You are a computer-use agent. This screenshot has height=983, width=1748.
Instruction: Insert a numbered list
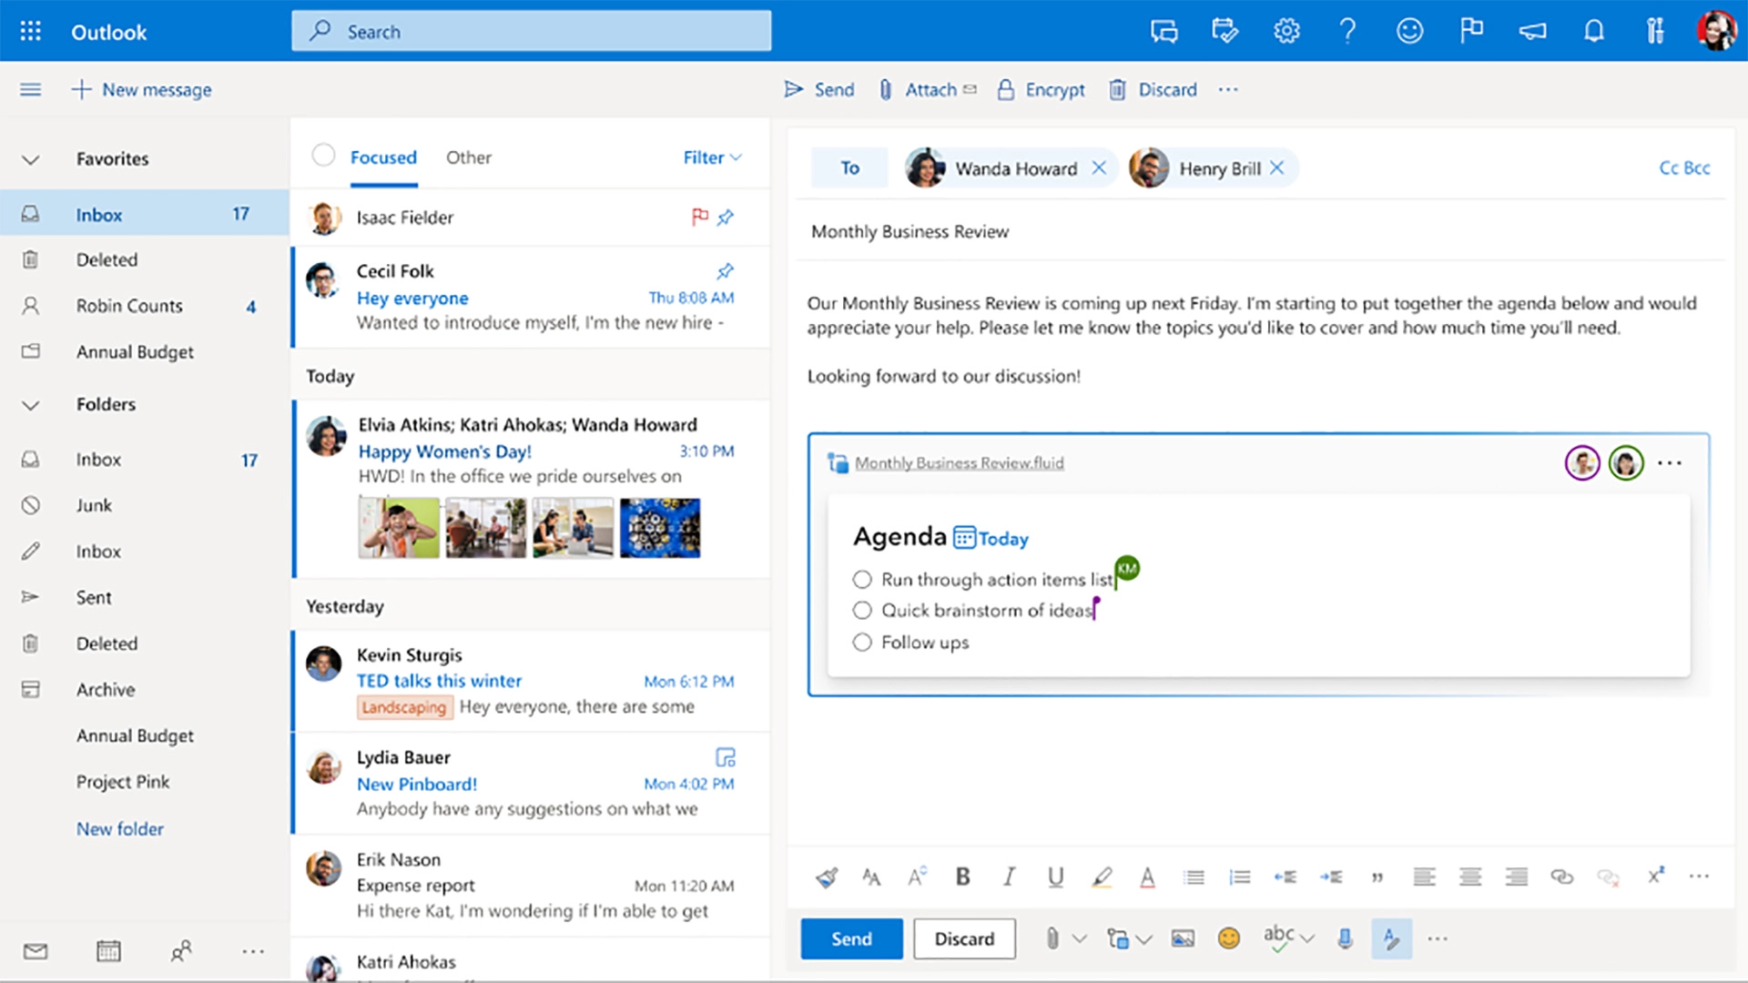(x=1239, y=877)
